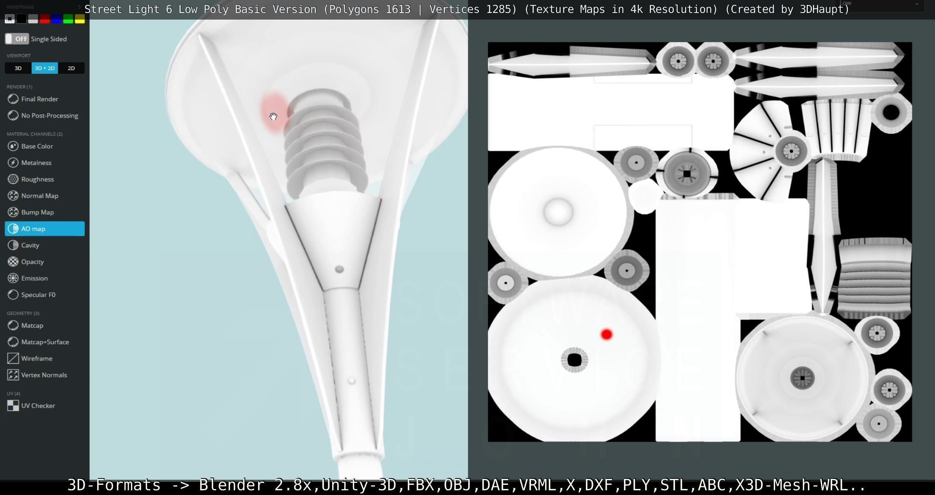The height and width of the screenshot is (495, 935).
Task: Select the Emission channel icon
Action: pos(13,278)
